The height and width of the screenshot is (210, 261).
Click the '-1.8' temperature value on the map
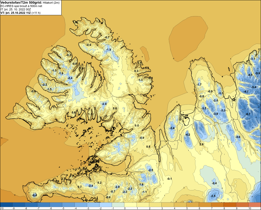point(141,184)
